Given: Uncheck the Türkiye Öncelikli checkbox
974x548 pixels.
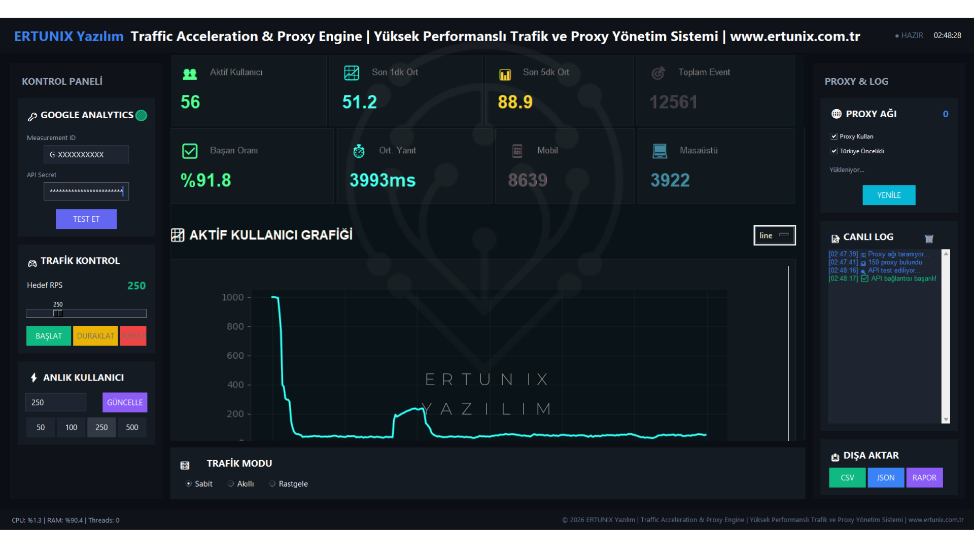Looking at the screenshot, I should tap(834, 151).
